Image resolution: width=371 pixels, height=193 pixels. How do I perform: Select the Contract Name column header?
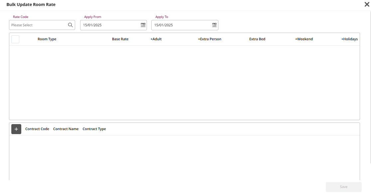[x=66, y=129]
